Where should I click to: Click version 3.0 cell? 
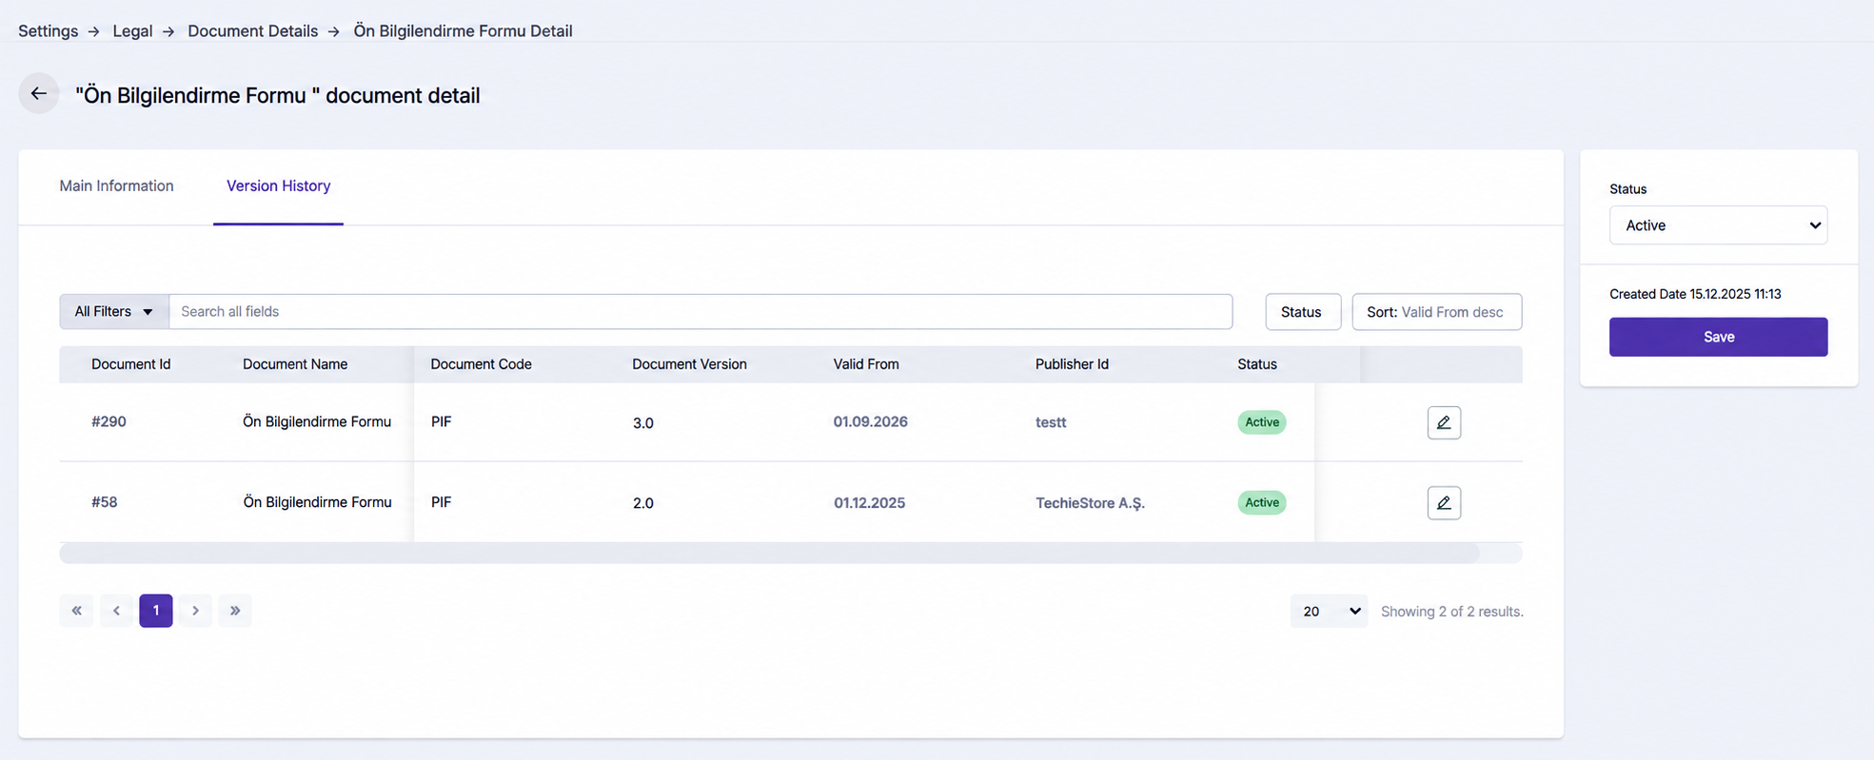click(643, 423)
